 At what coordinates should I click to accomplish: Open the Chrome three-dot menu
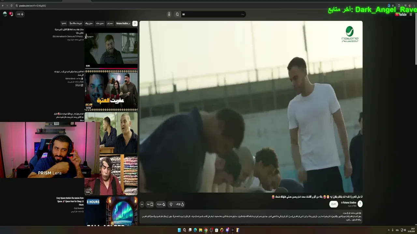pyautogui.click(x=415, y=6)
